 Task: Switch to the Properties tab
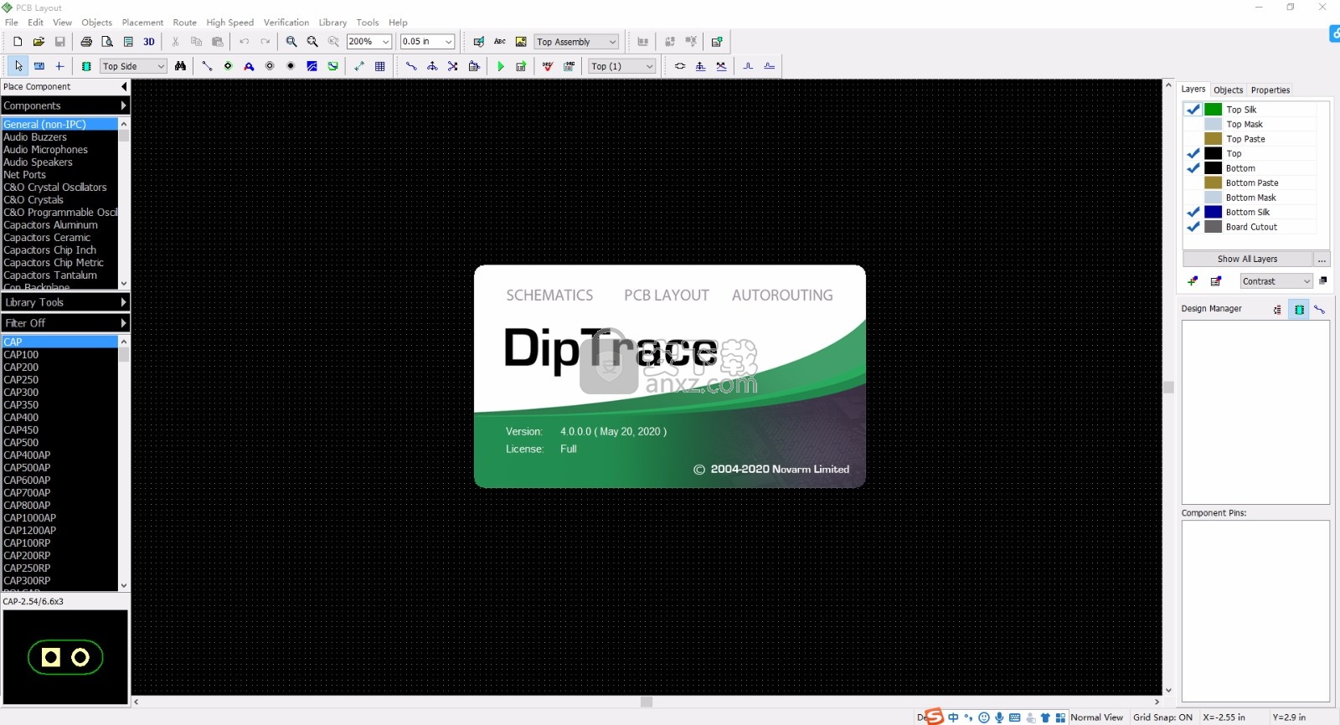(1270, 90)
